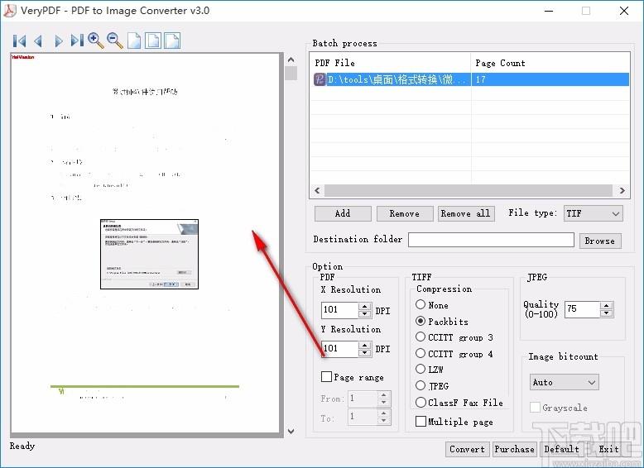The height and width of the screenshot is (468, 644).
Task: Click the Page Count column header
Action: tap(550, 63)
